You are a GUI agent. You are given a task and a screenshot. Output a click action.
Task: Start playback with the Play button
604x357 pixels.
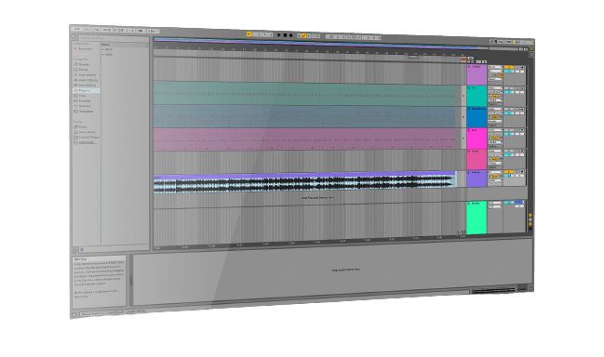tap(279, 35)
